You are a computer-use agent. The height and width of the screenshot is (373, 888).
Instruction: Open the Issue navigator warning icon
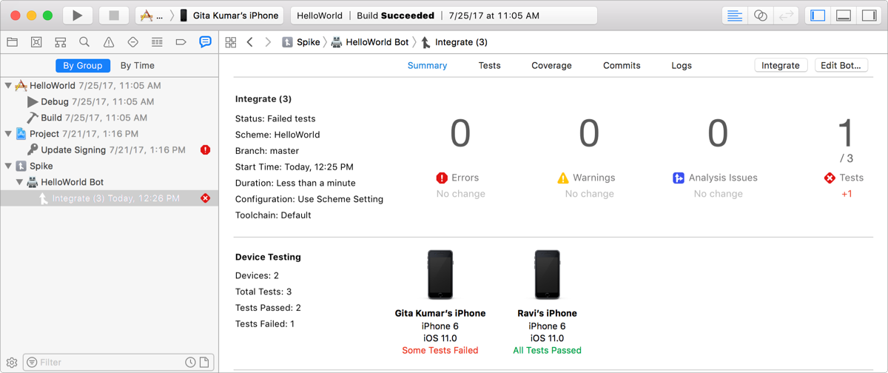click(109, 42)
